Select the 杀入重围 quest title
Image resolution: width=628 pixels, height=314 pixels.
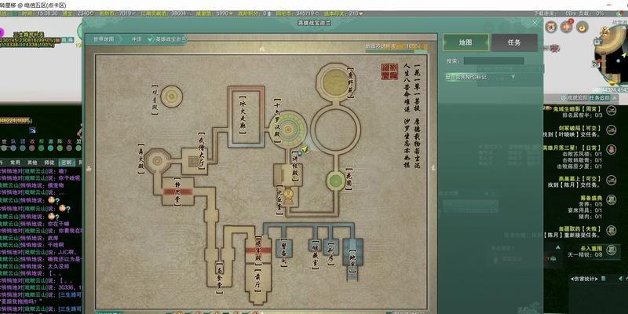coord(591,248)
